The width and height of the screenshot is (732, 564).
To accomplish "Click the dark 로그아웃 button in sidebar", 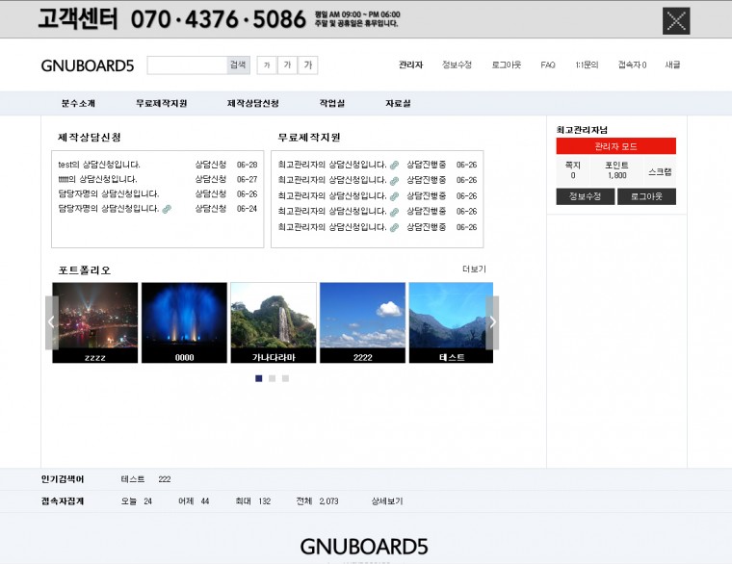I will click(x=646, y=196).
